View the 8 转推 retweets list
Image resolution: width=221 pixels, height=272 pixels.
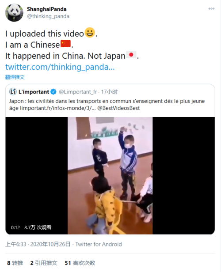pyautogui.click(x=15, y=263)
